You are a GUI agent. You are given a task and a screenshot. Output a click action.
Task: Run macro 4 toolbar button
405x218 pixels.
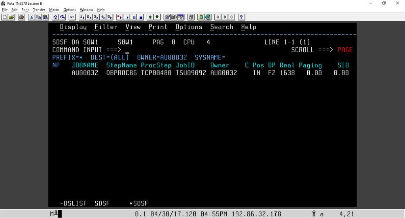click(x=103, y=17)
